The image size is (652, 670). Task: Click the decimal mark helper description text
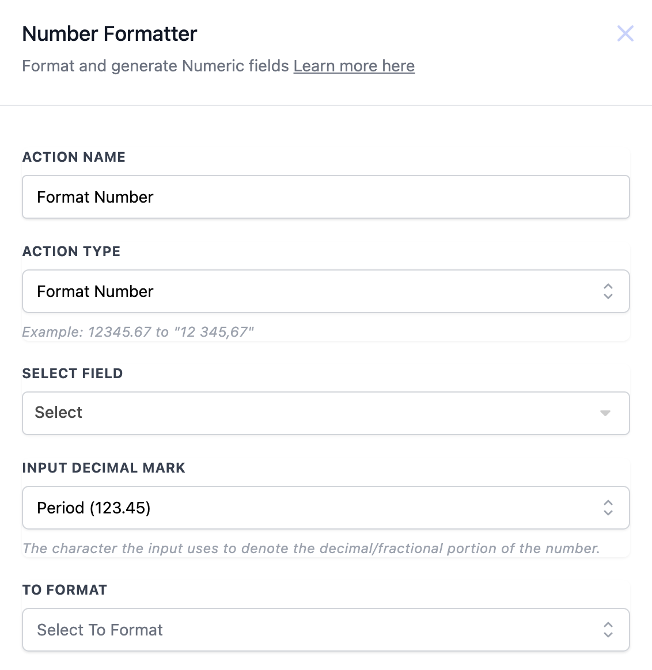(x=311, y=549)
